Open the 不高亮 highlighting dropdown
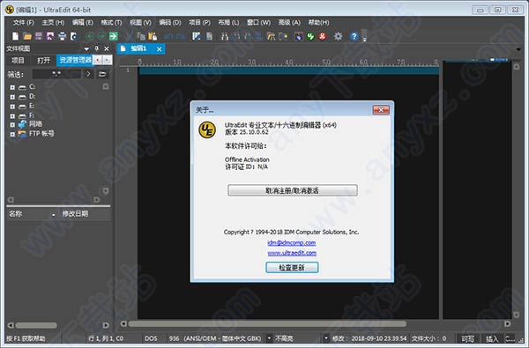529x348 pixels. [x=326, y=338]
